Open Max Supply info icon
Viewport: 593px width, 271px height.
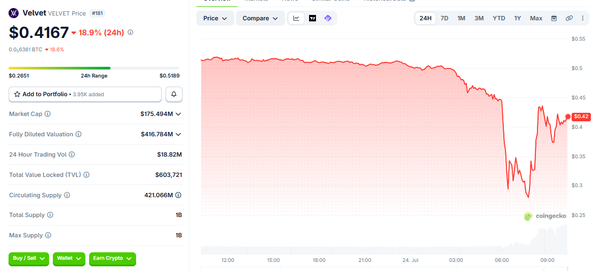48,235
